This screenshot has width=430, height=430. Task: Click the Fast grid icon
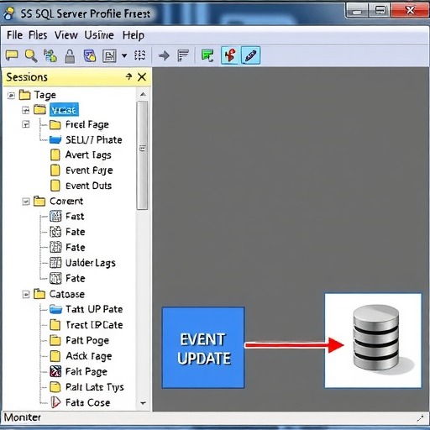click(x=55, y=216)
